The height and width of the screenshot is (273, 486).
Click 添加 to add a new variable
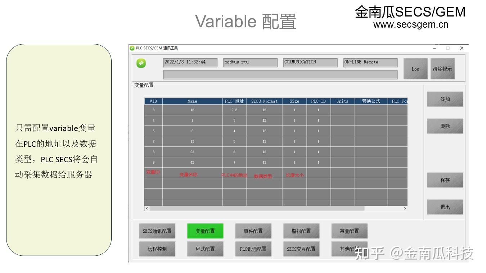tap(445, 99)
